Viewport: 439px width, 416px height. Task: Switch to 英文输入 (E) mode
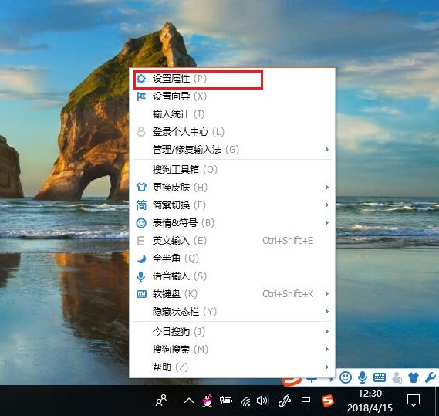(x=232, y=241)
